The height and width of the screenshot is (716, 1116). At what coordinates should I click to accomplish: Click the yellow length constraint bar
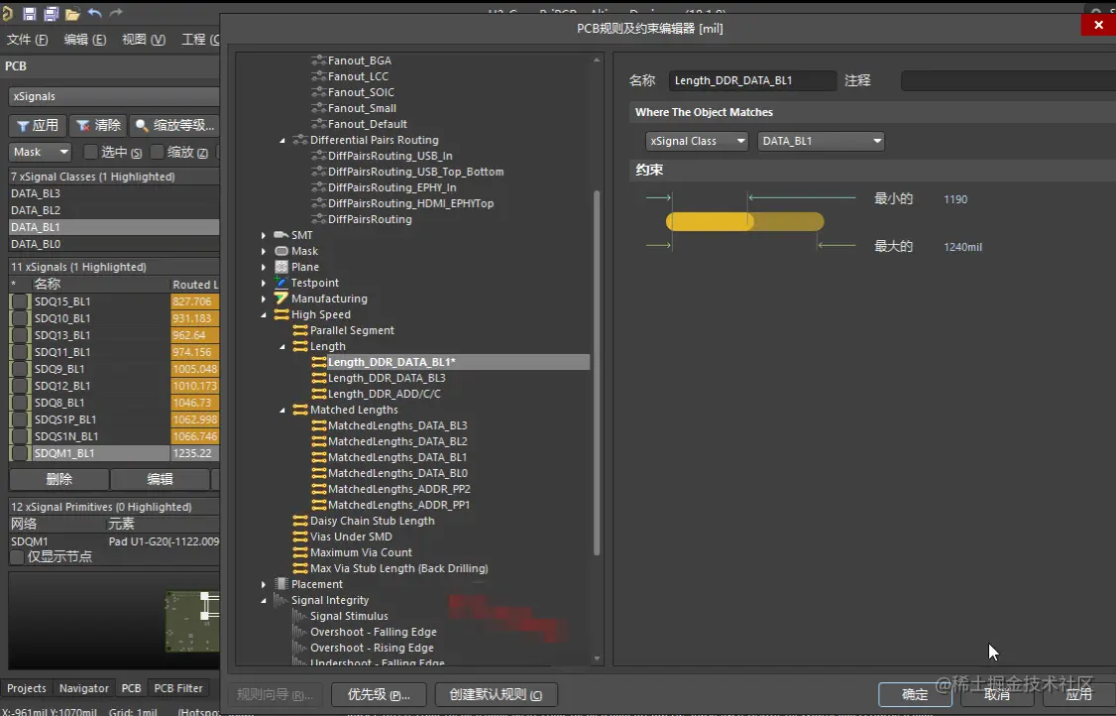[744, 221]
